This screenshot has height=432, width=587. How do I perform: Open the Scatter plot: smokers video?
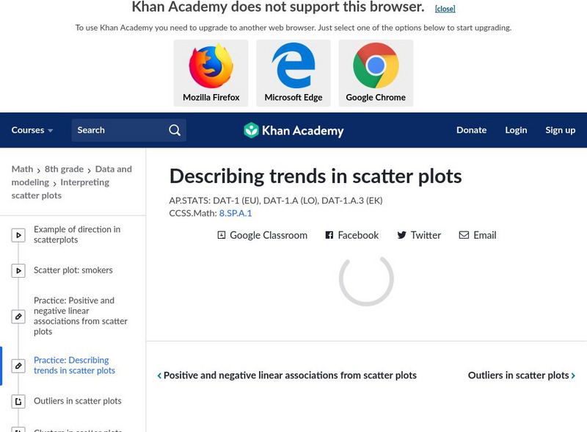pyautogui.click(x=73, y=270)
